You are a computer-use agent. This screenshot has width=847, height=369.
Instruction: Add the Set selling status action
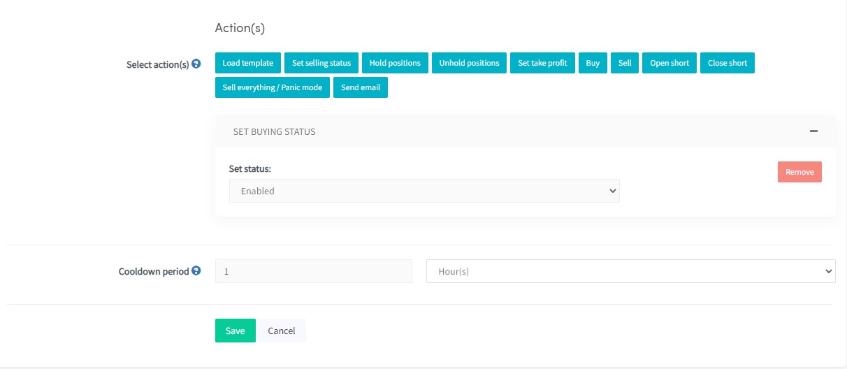tap(321, 63)
